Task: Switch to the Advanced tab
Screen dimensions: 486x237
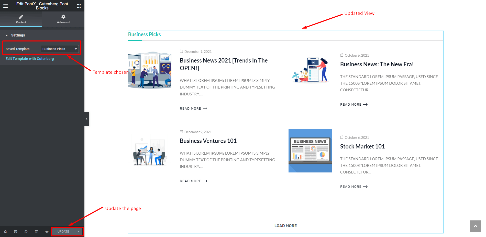Action: click(63, 19)
